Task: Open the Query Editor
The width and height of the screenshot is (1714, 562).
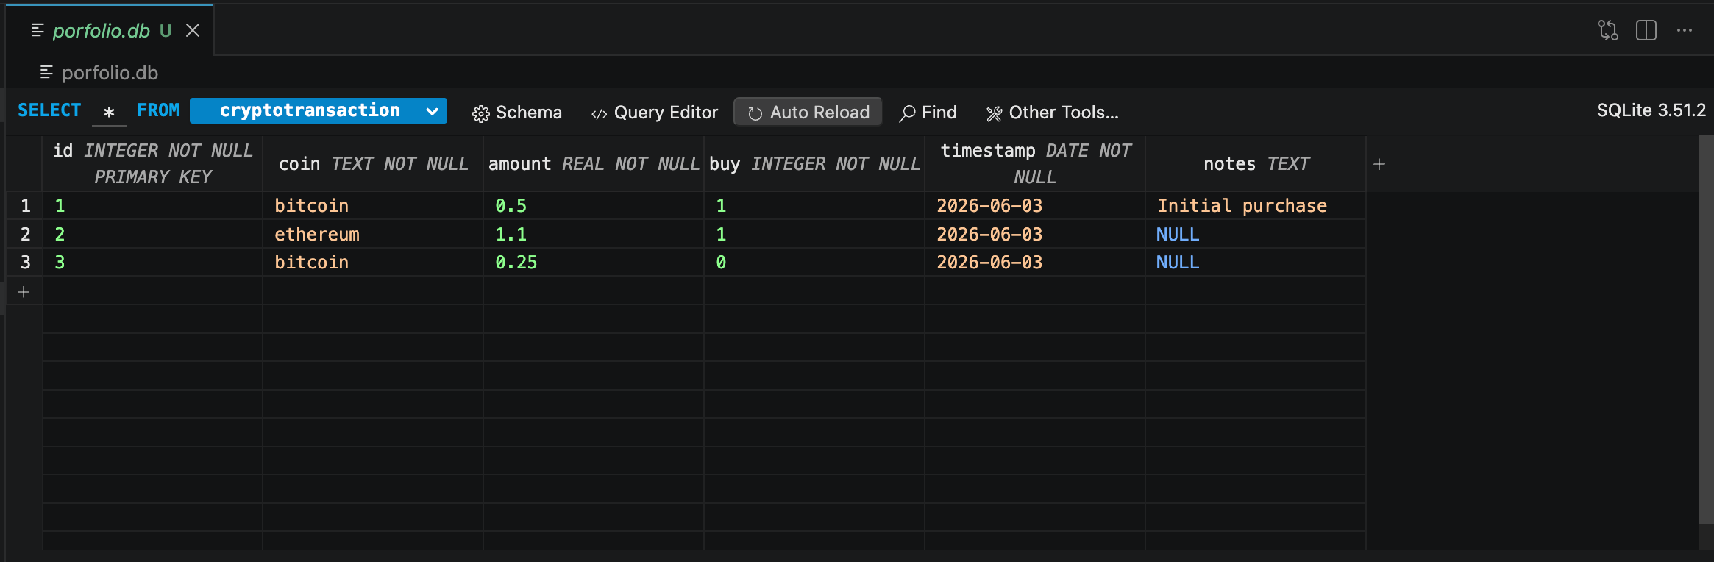Action: click(x=655, y=113)
